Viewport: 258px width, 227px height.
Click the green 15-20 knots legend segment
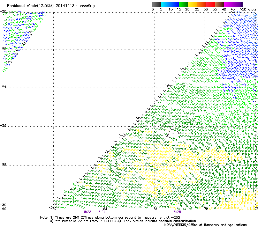[183, 4]
